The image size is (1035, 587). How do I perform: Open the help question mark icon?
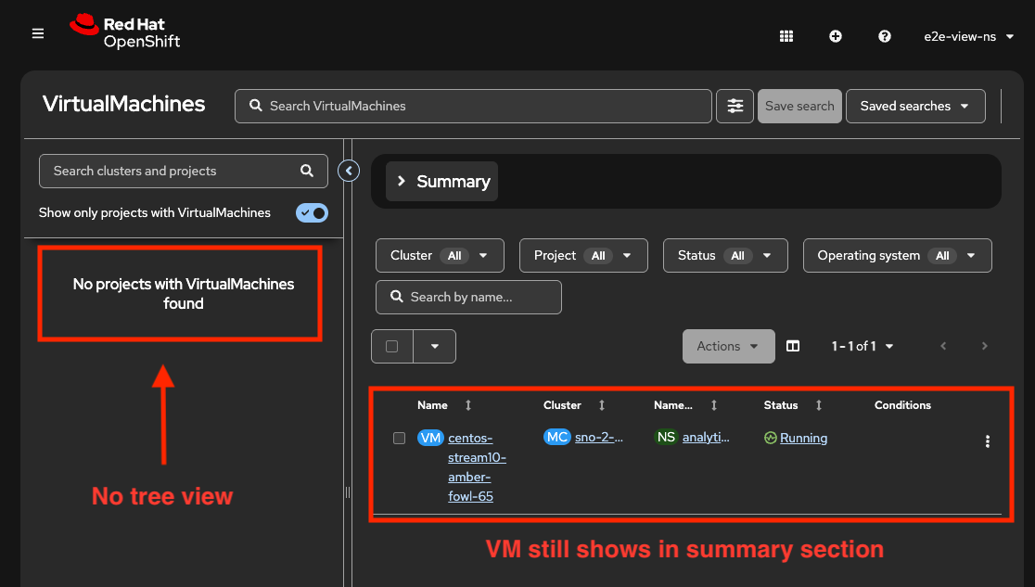[885, 36]
